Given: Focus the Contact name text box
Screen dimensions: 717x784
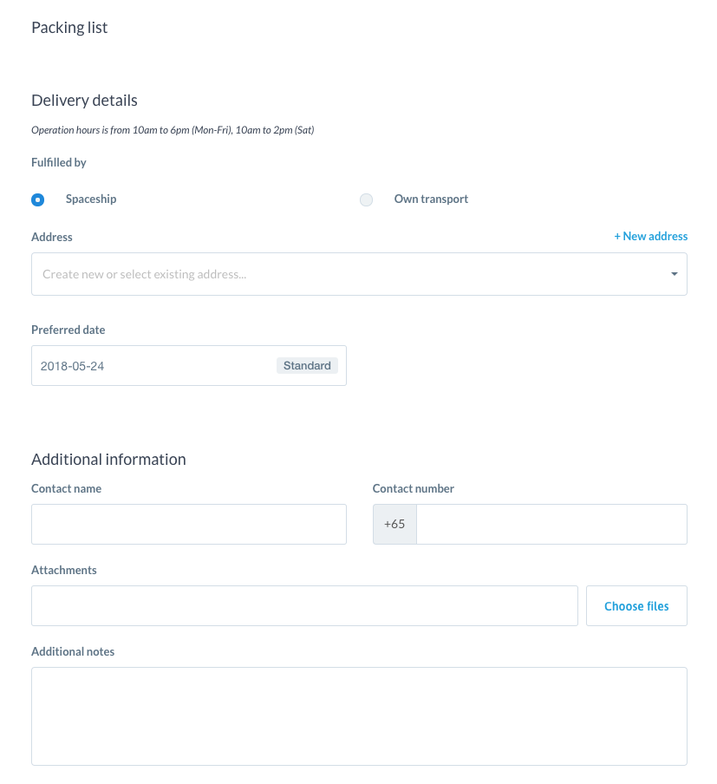Looking at the screenshot, I should 188,524.
